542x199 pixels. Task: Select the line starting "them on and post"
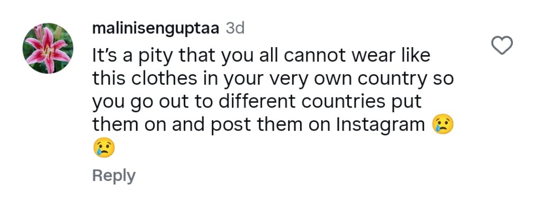pyautogui.click(x=258, y=126)
